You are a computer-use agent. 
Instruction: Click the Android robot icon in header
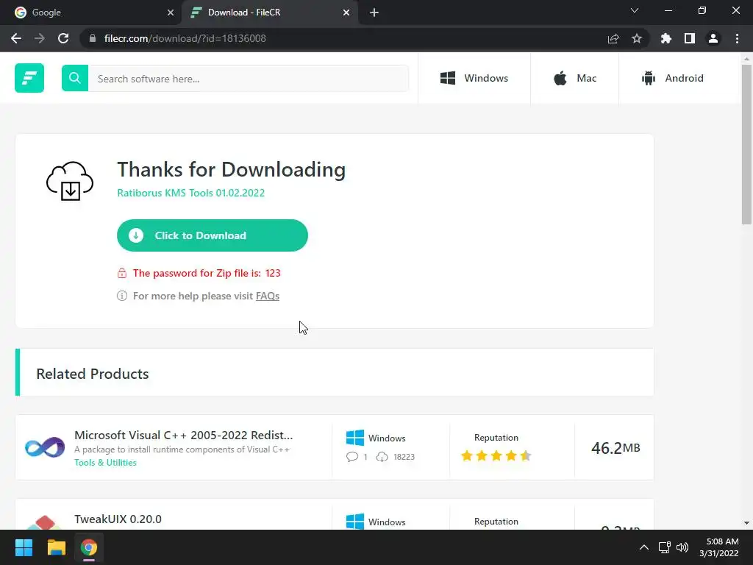(649, 78)
